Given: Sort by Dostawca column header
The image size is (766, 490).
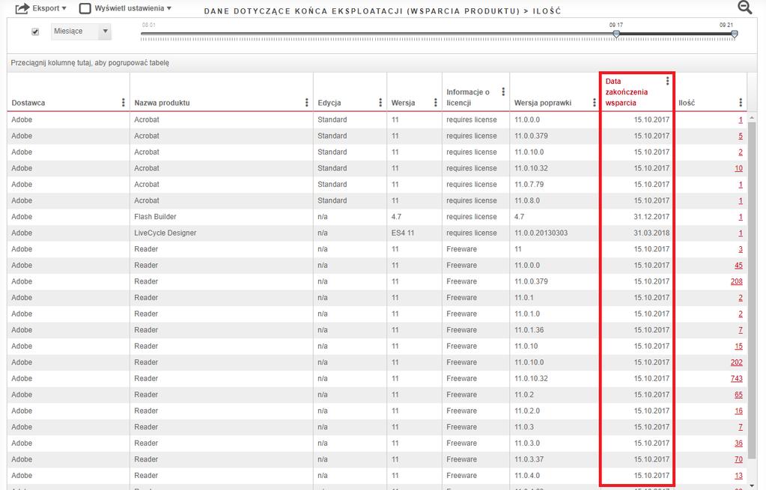Looking at the screenshot, I should 28,103.
